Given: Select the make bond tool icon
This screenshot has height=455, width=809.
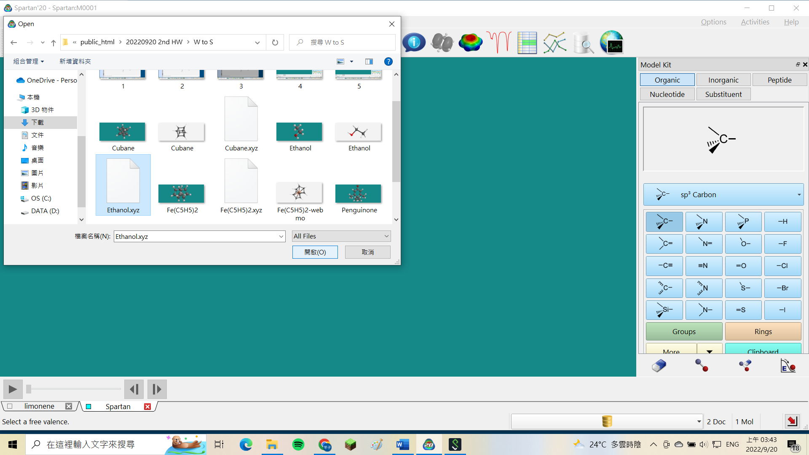Looking at the screenshot, I should 702,365.
